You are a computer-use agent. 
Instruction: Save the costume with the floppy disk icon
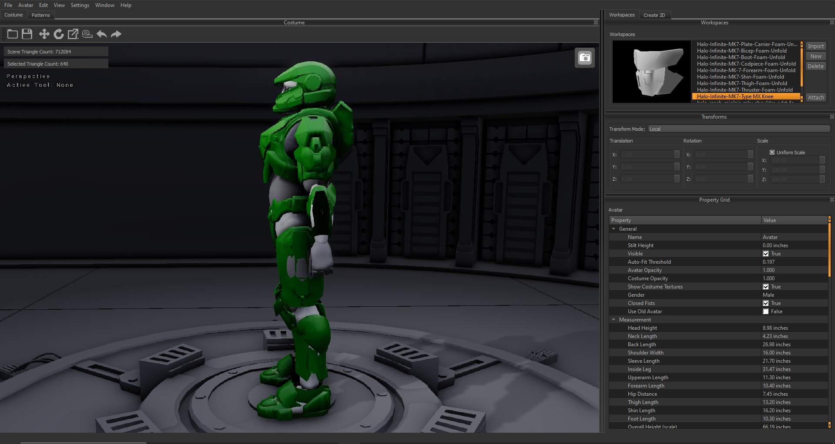tap(27, 34)
